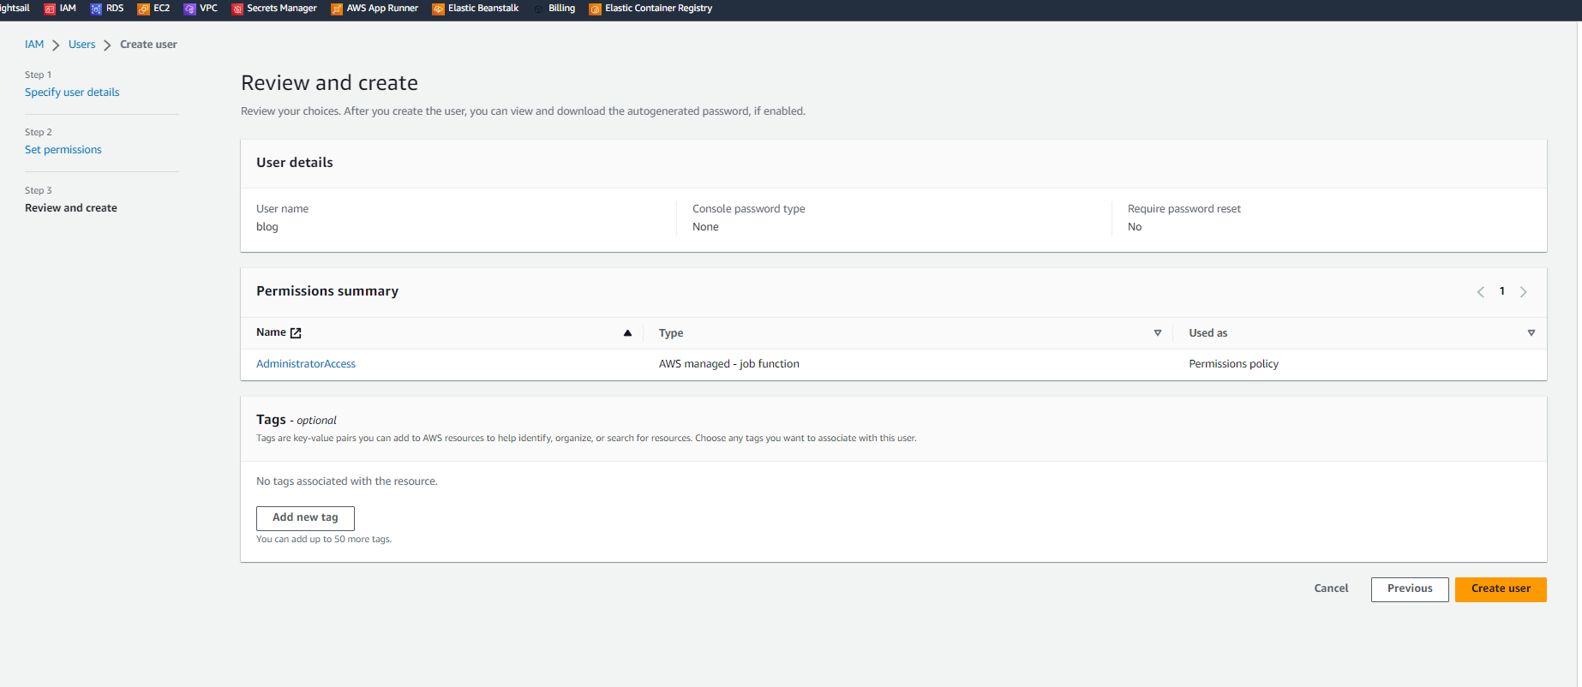Open the IAM service shortcut icon
Viewport: 1582px width, 687px height.
pos(50,9)
